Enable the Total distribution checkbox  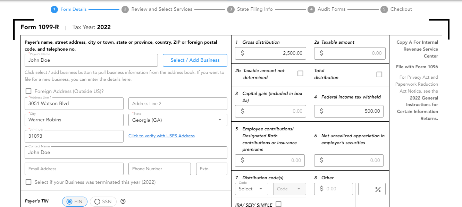[x=379, y=74]
